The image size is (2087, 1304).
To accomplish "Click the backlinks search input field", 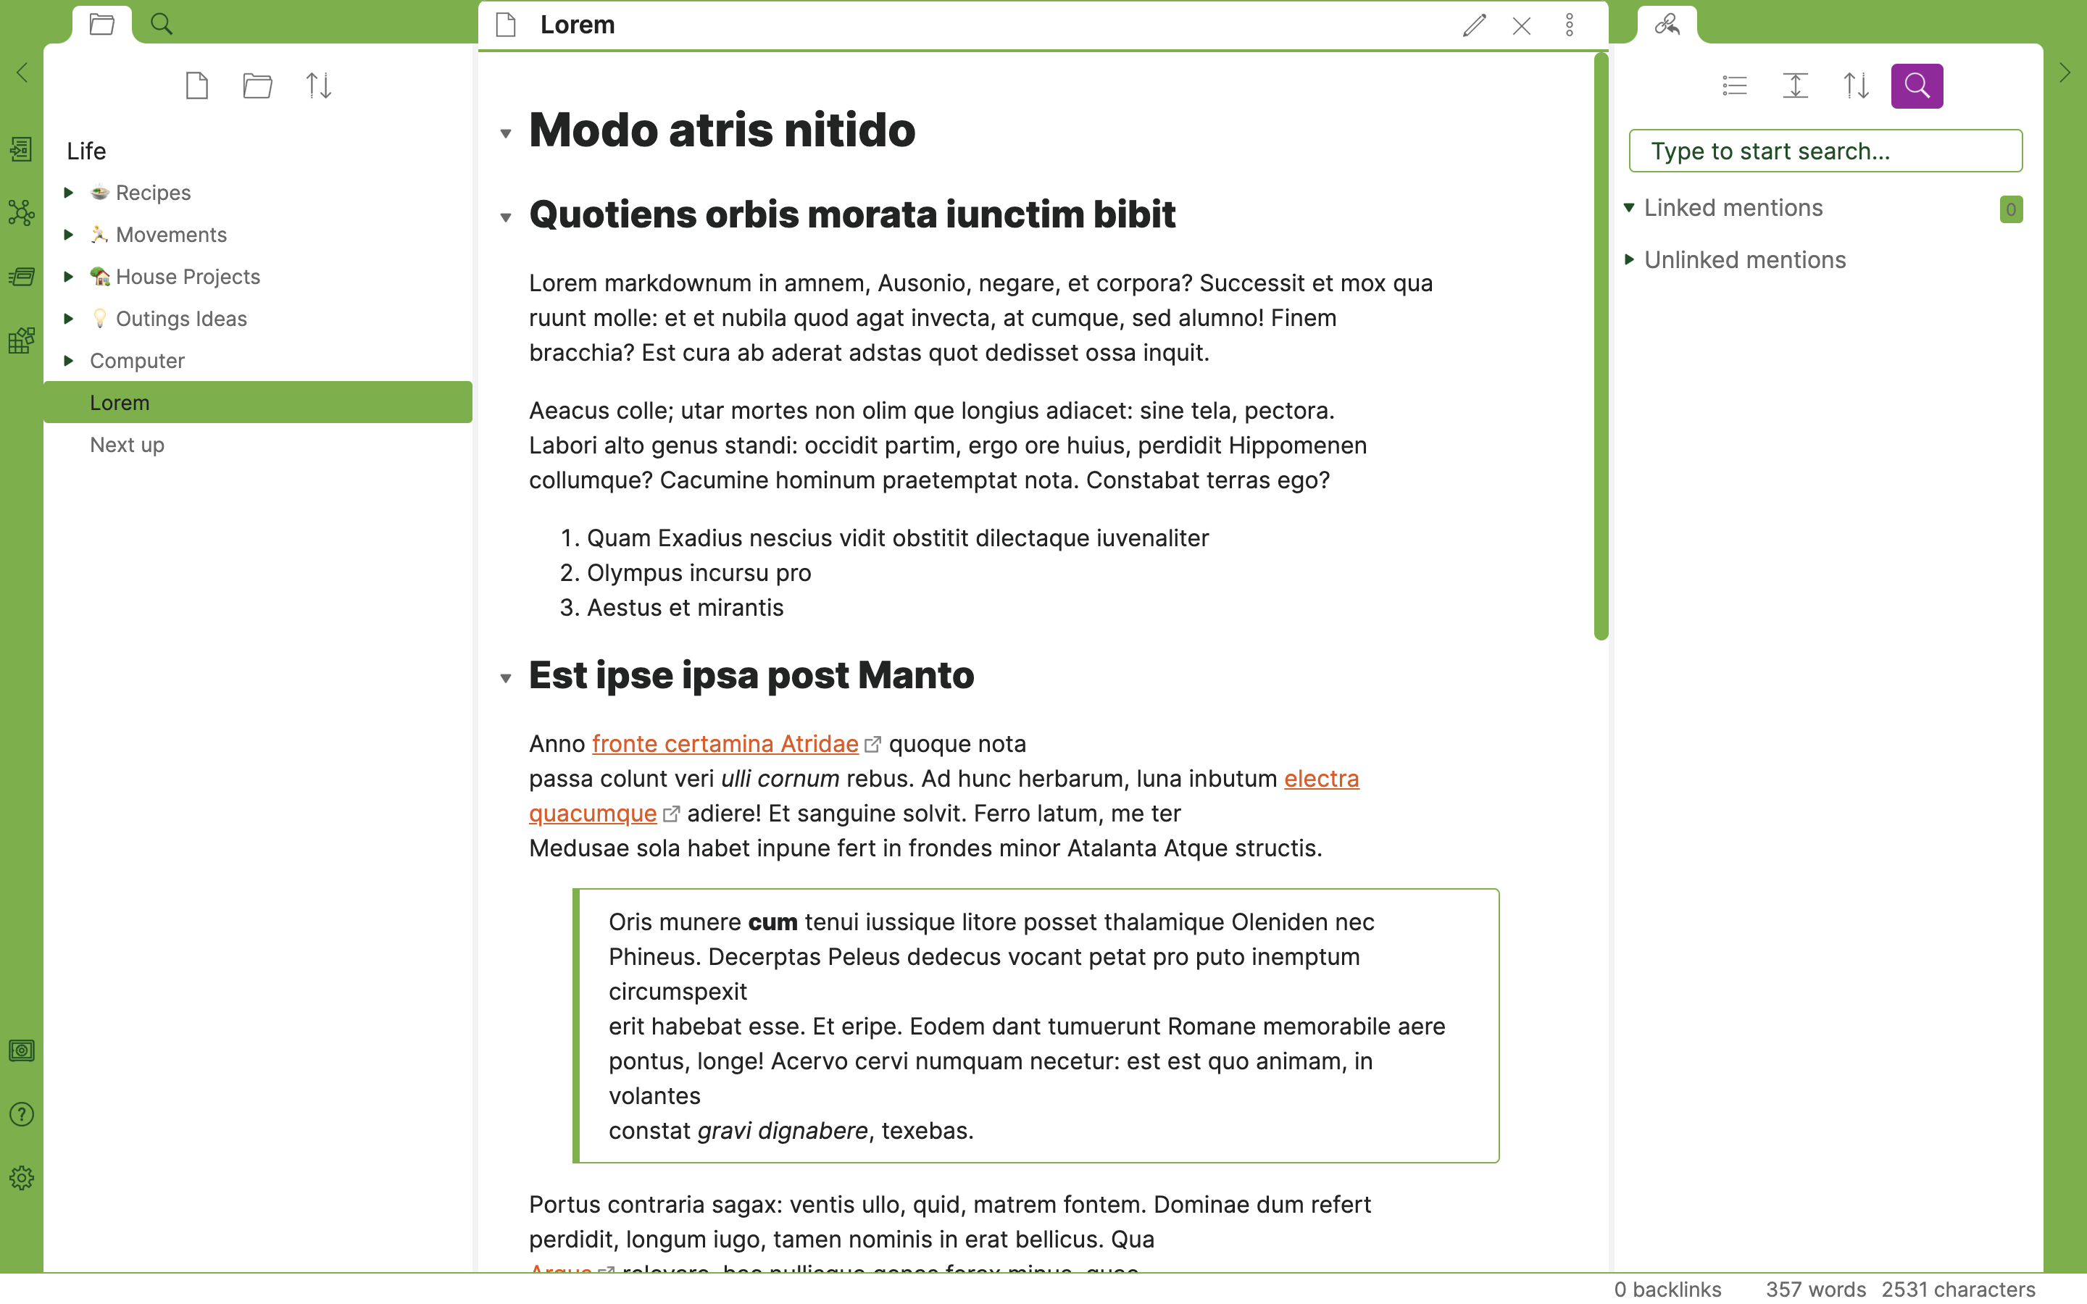I will 1825,151.
